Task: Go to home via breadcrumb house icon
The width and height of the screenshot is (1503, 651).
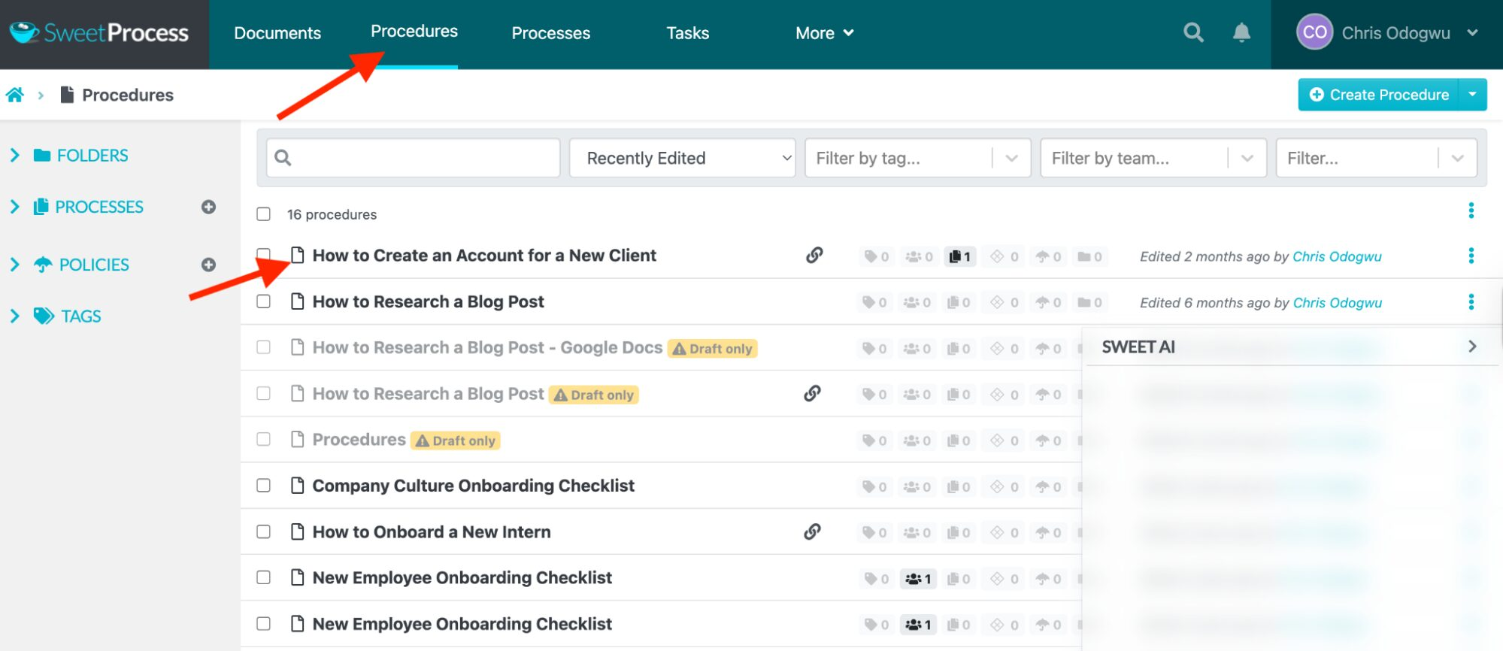Action: 15,95
